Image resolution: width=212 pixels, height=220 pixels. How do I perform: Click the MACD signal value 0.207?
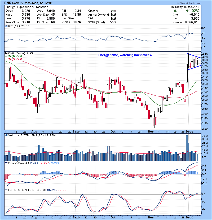[45, 162]
